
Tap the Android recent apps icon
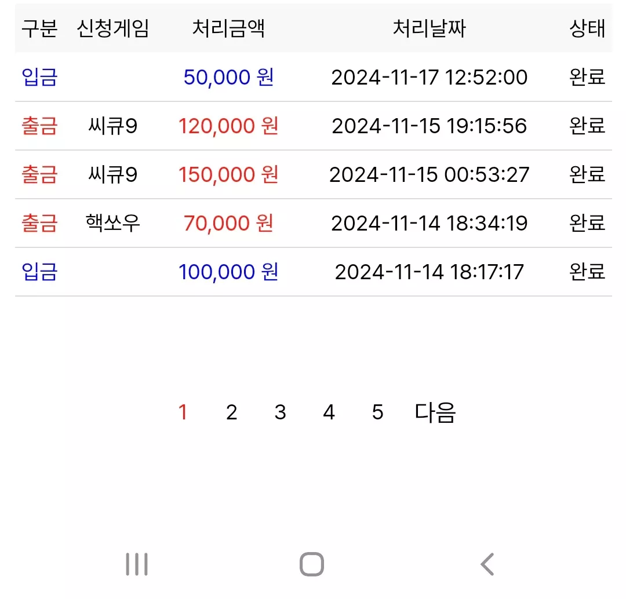tap(137, 564)
